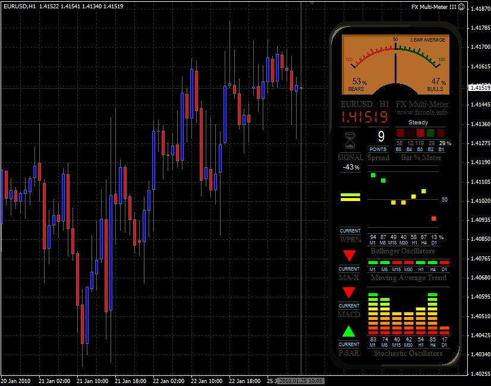The height and width of the screenshot is (386, 491).
Task: Click the H4 Stochastic Oscillators bar column
Action: 432,313
